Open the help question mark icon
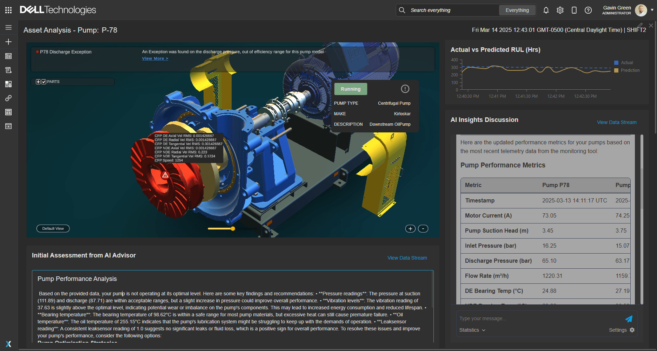The image size is (657, 351). click(x=588, y=10)
